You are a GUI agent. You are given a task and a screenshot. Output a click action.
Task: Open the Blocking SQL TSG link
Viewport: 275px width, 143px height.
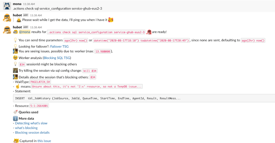pyautogui.click(x=57, y=58)
